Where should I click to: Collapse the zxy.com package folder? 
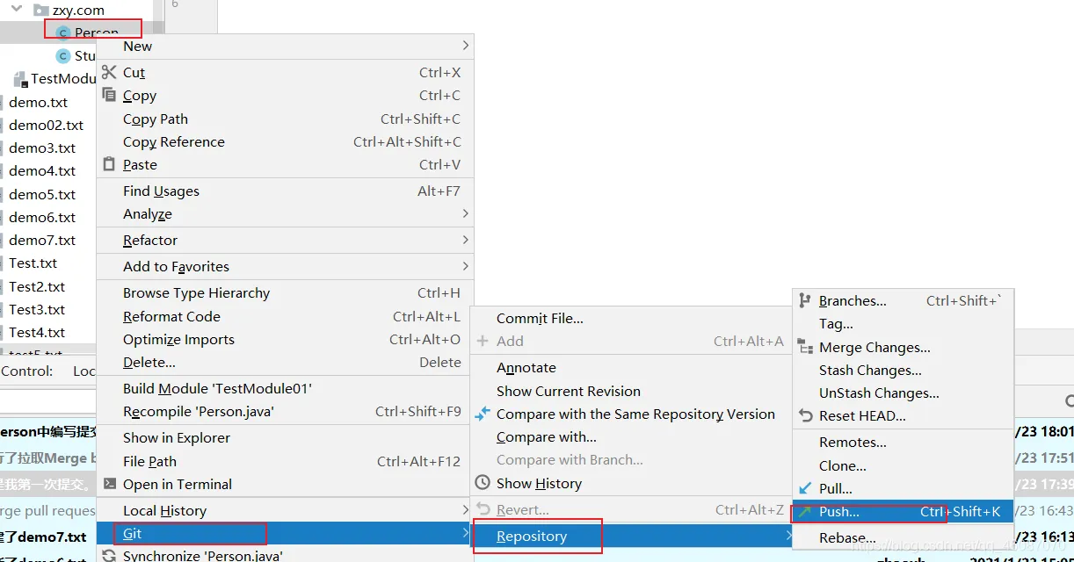click(x=17, y=10)
